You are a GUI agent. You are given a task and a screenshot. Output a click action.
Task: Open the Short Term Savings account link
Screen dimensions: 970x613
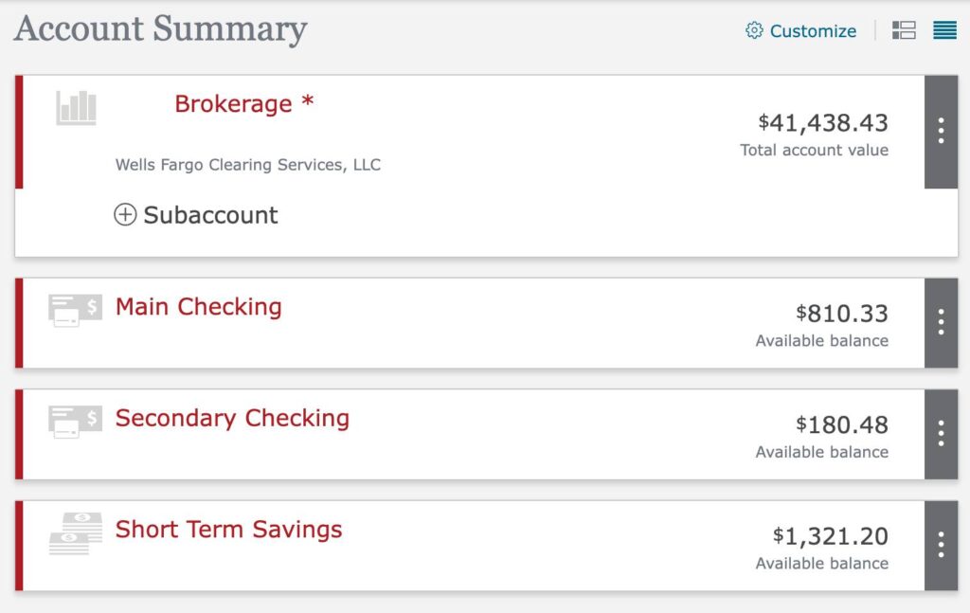228,530
